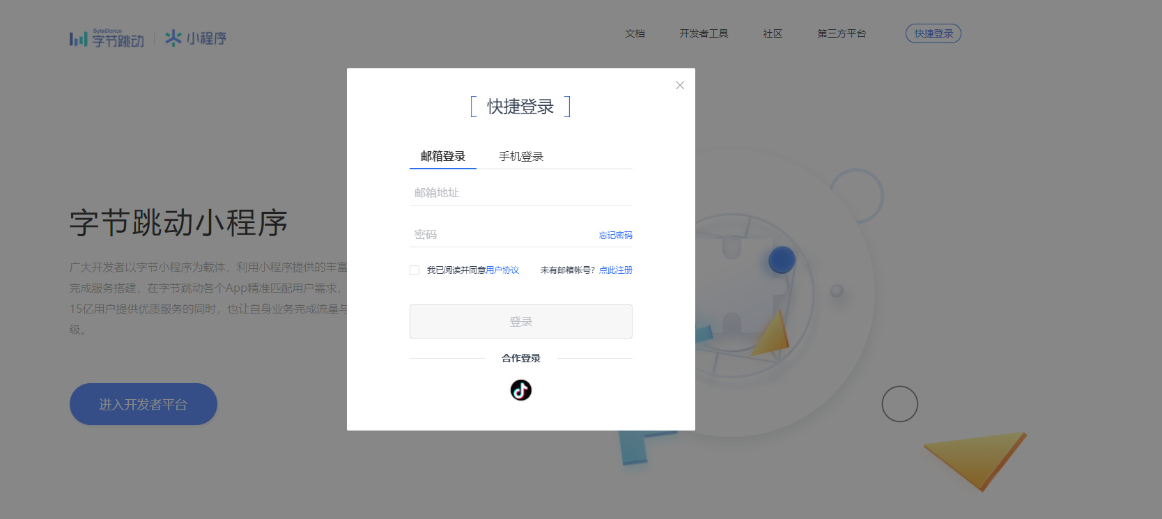This screenshot has height=519, width=1162.
Task: Switch to the 手机登录 tab
Action: coord(521,156)
